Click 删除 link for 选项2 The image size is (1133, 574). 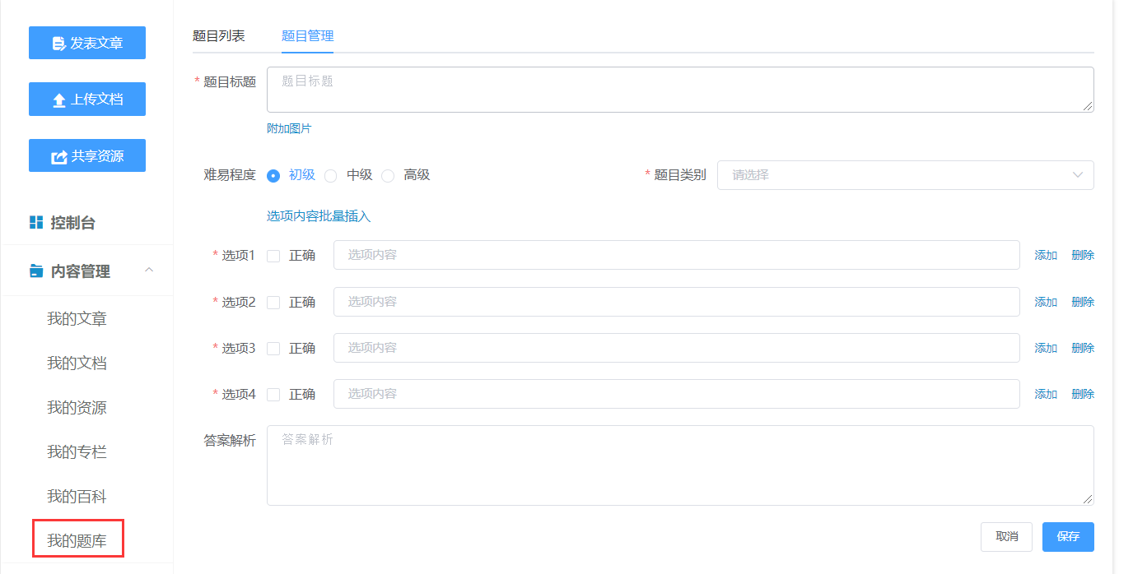coord(1083,302)
